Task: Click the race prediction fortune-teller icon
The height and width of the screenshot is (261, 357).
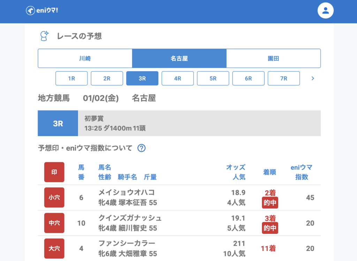Action: coord(44,36)
